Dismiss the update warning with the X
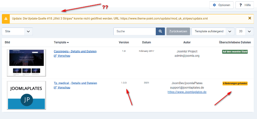Image resolution: width=257 pixels, height=119 pixels. click(x=250, y=18)
